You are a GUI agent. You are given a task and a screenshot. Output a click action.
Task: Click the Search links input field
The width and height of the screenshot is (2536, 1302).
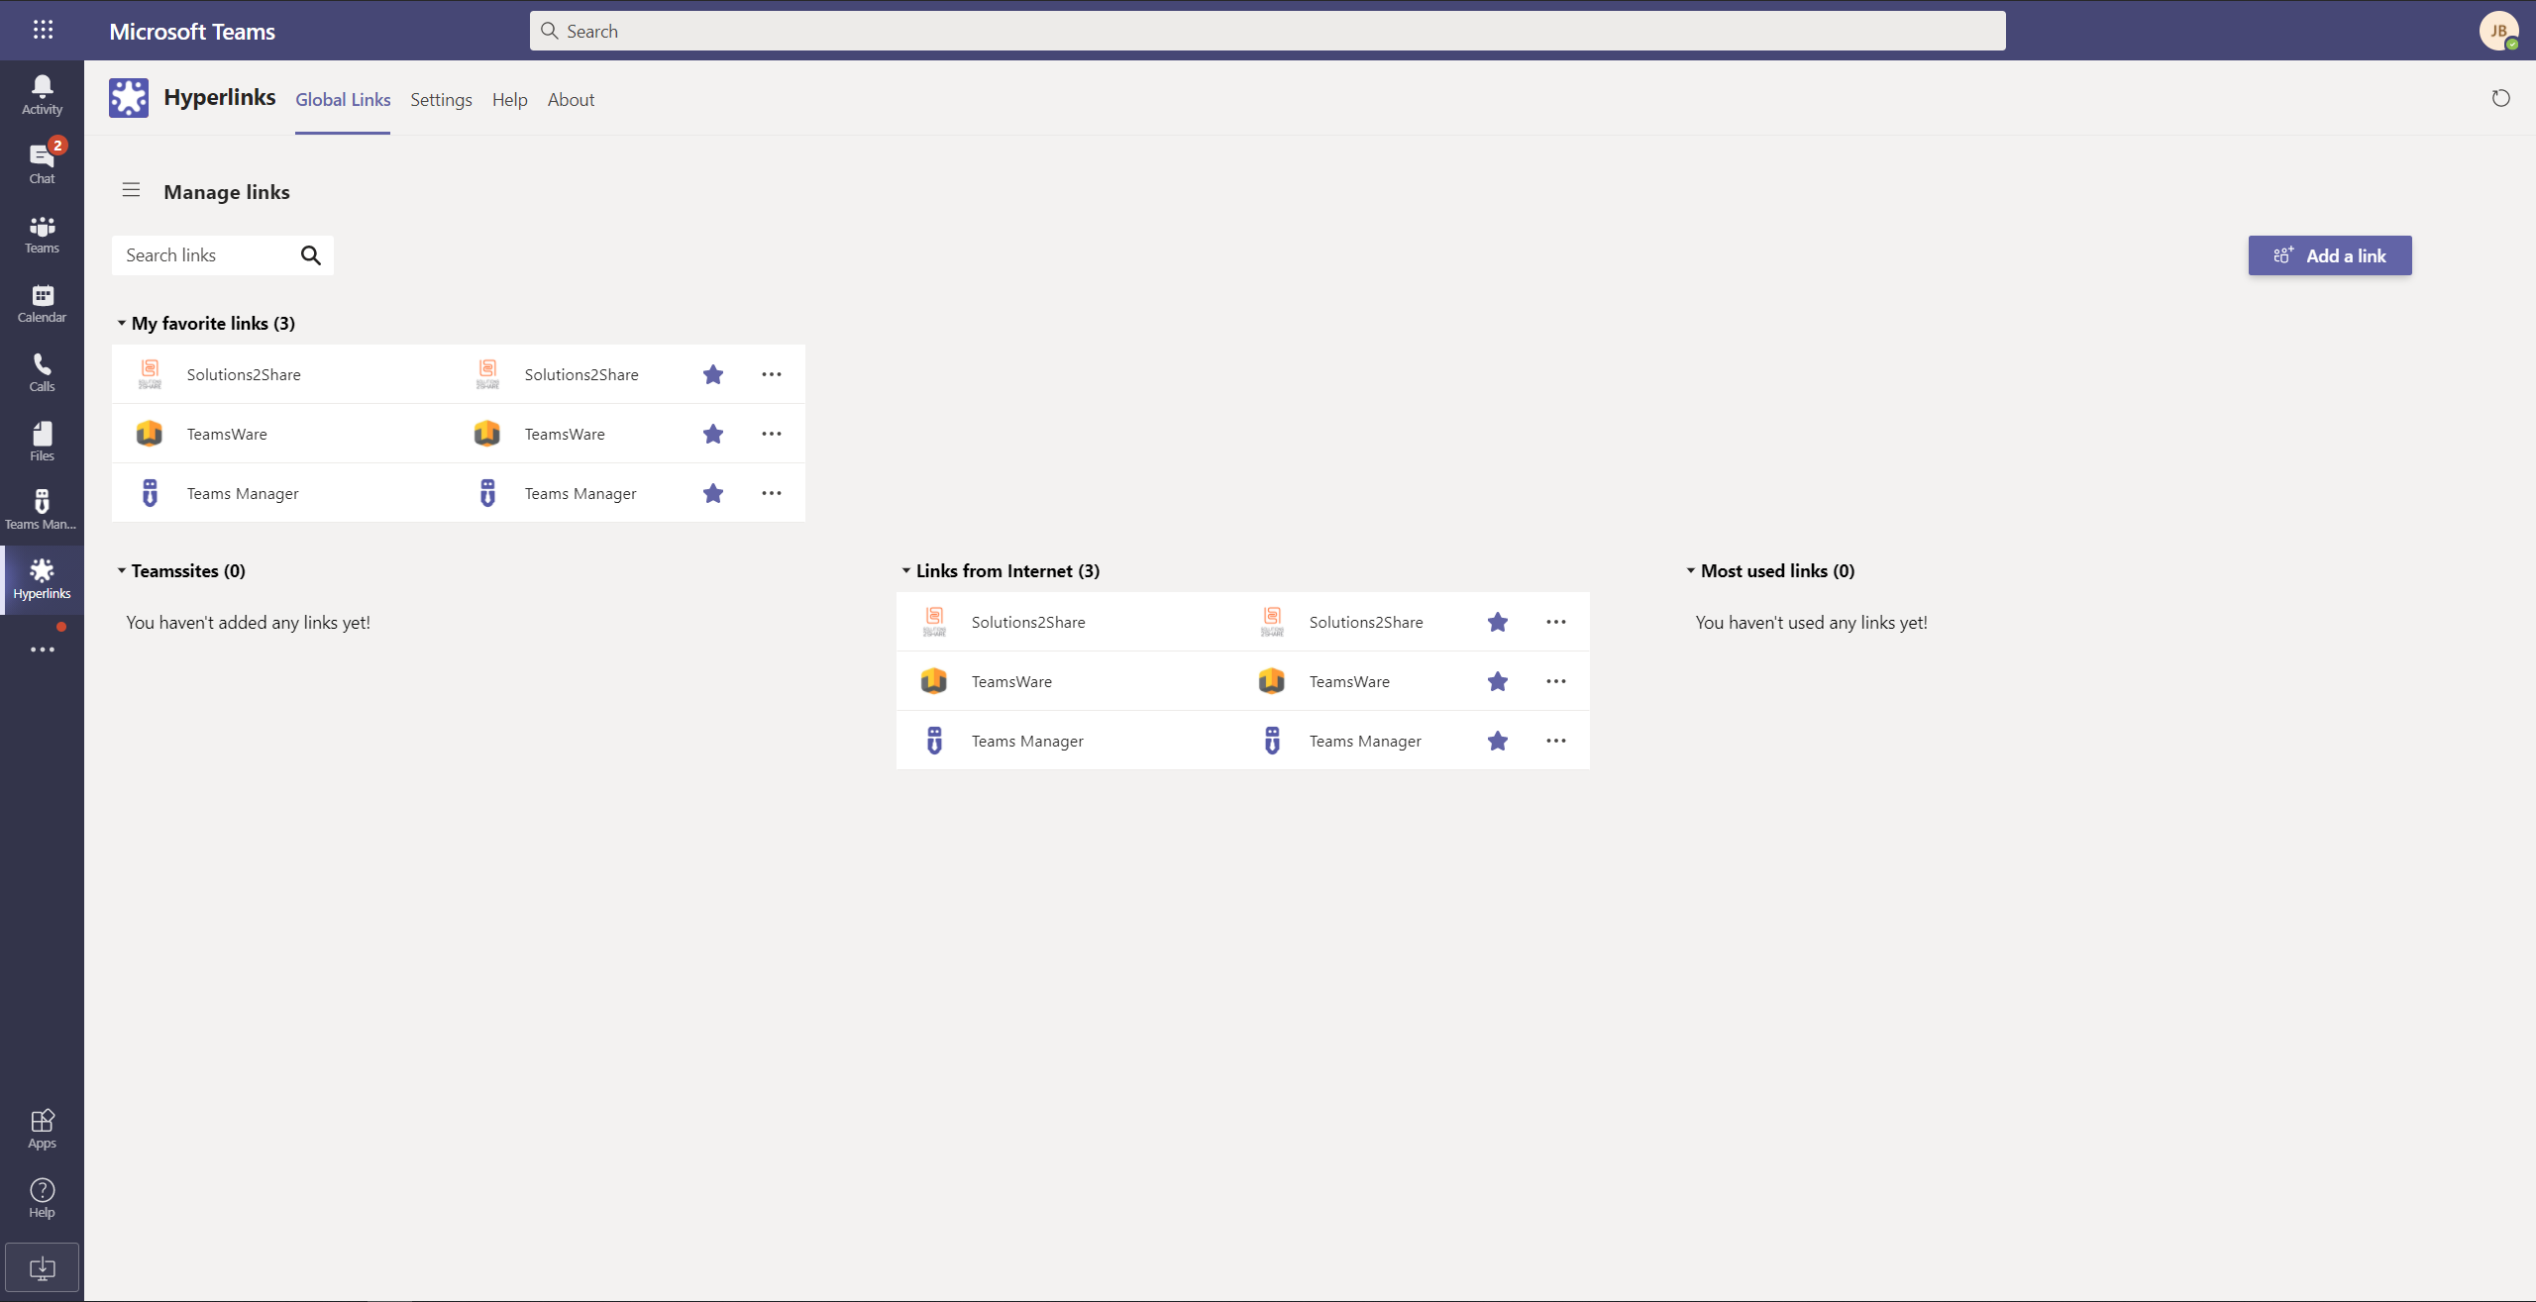(206, 255)
